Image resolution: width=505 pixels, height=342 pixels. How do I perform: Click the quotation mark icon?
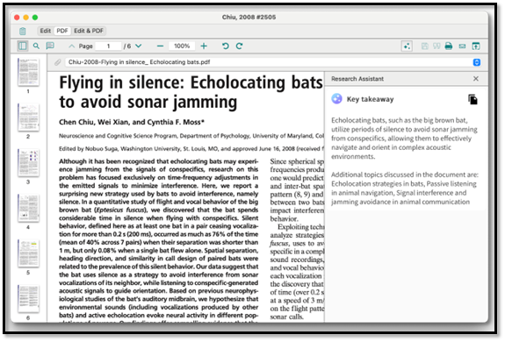tap(436, 46)
